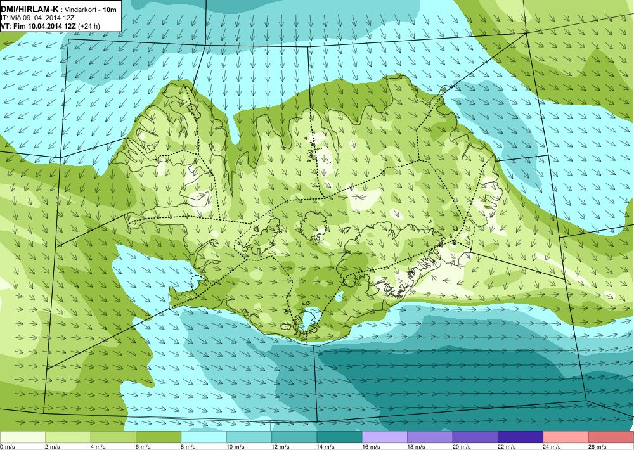Click the 'VT: Fim 10.04.2014 12Z' valid time

point(39,26)
